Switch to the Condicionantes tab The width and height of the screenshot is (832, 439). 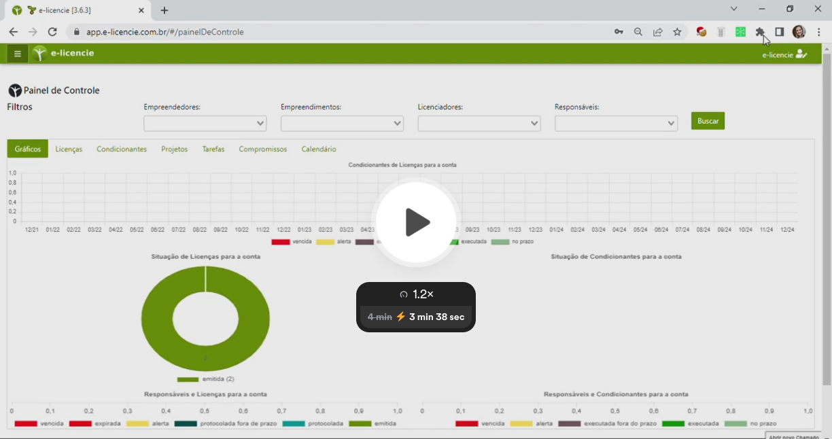click(x=122, y=150)
